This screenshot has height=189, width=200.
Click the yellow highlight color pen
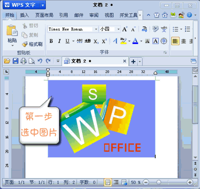click(124, 41)
